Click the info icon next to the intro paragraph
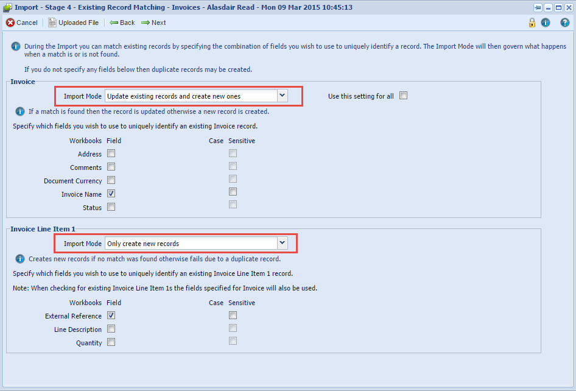Viewport: 576px width, 391px height. [15, 46]
